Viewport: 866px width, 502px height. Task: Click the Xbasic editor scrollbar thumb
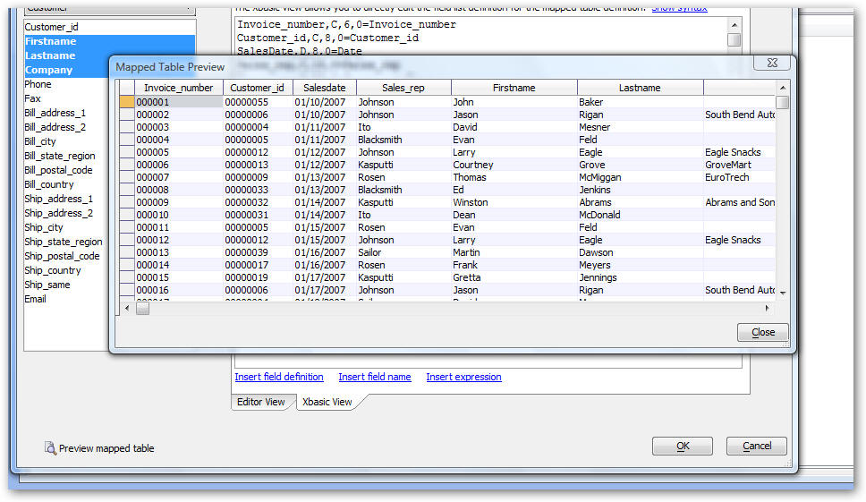tap(734, 39)
